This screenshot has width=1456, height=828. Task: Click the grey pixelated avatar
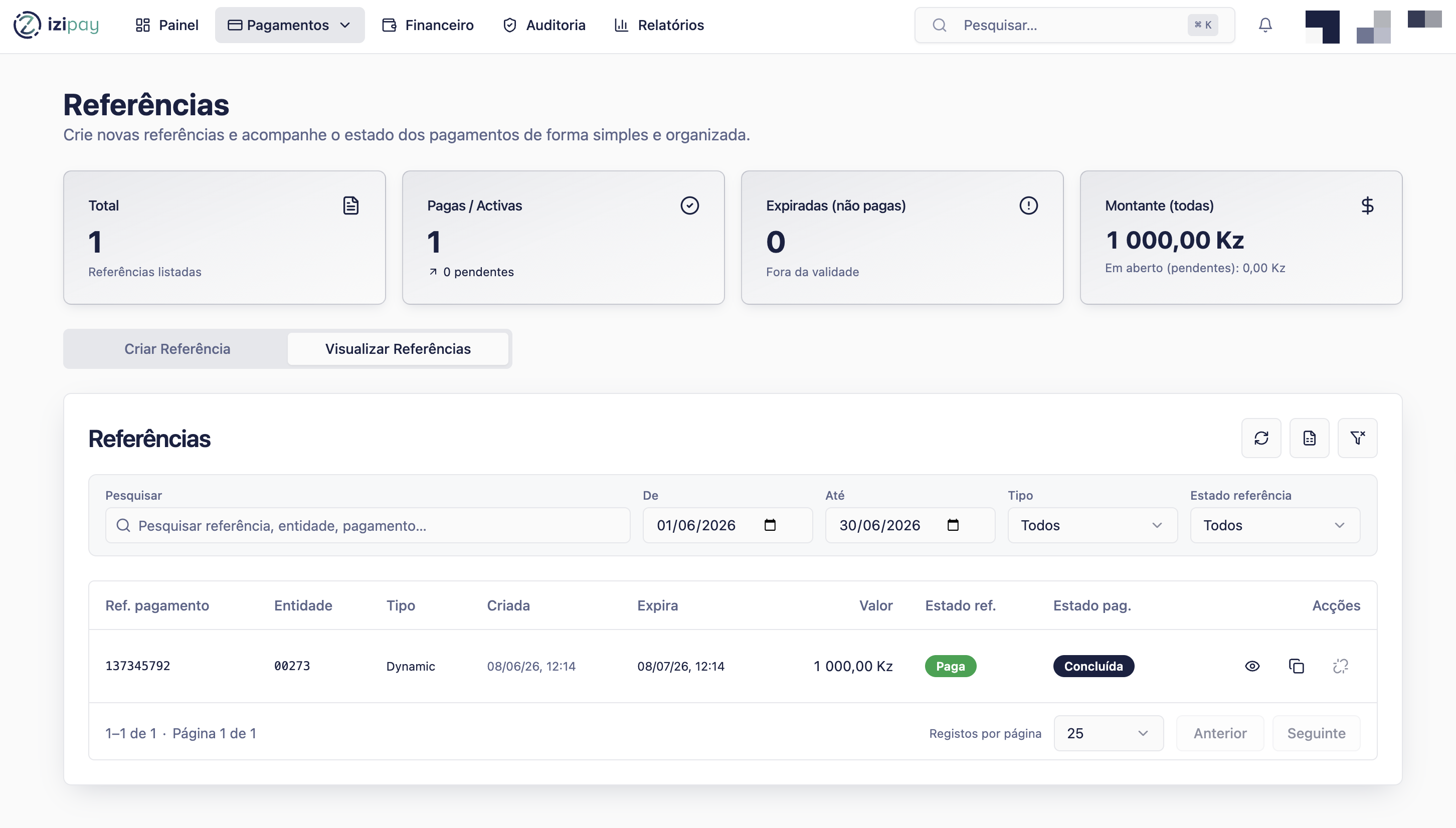[1374, 27]
